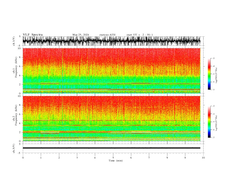Click the "VLF Spectra" title text
229x177 pixels.
(x=33, y=35)
